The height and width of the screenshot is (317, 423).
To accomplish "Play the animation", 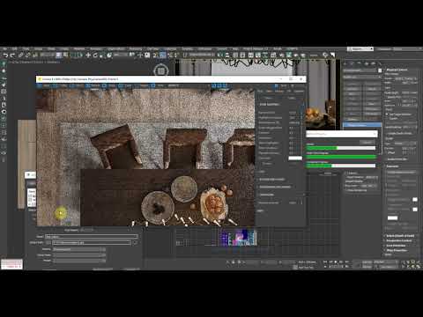I will coord(336,262).
